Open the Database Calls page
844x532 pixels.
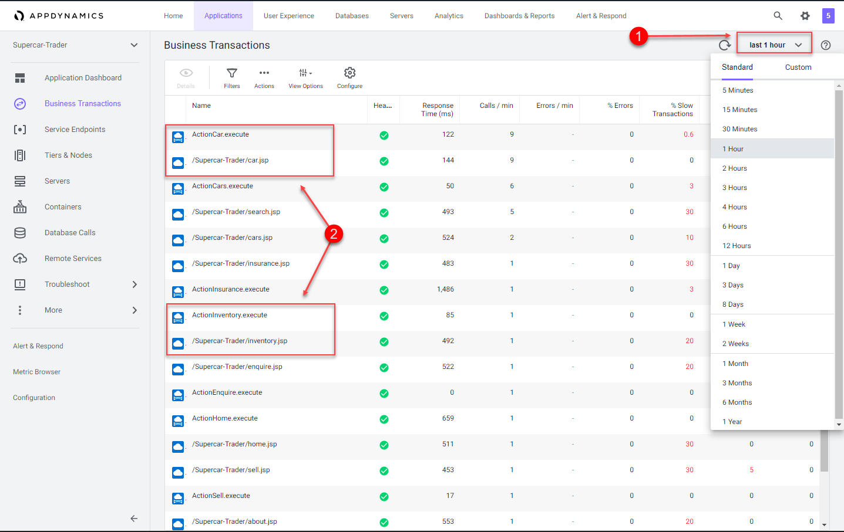(70, 233)
